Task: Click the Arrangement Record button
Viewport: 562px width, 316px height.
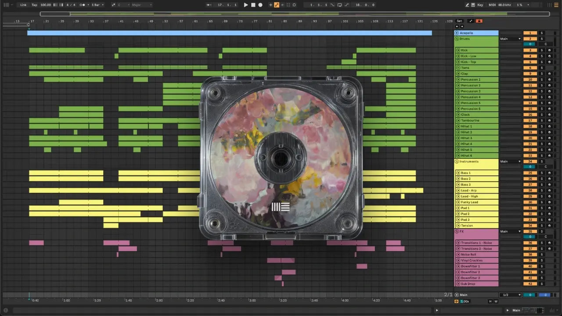Action: pos(260,5)
